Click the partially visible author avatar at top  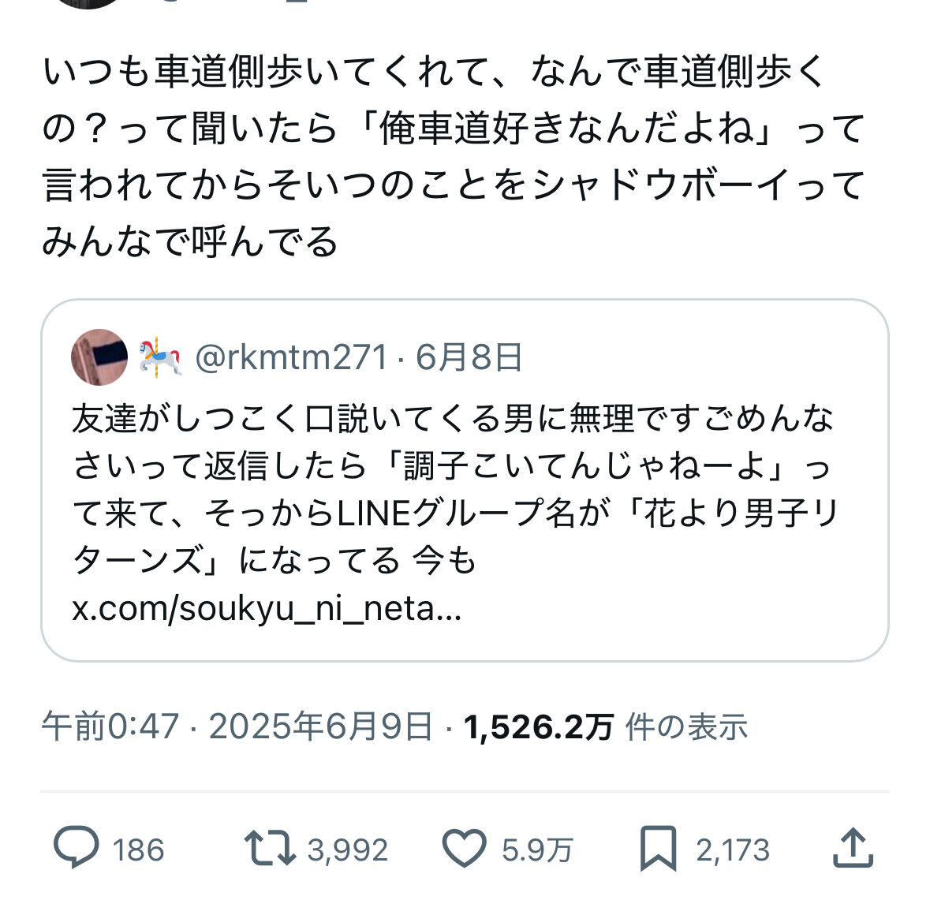(x=87, y=3)
